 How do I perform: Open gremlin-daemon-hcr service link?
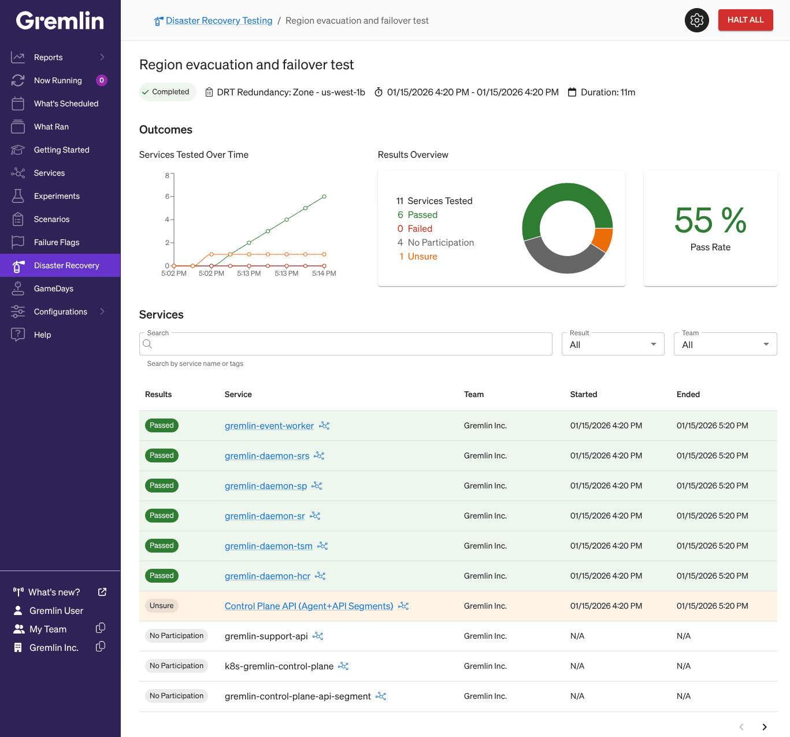pyautogui.click(x=268, y=576)
